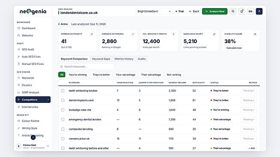Open the Dashboard sidebar icon

click(x=19, y=28)
